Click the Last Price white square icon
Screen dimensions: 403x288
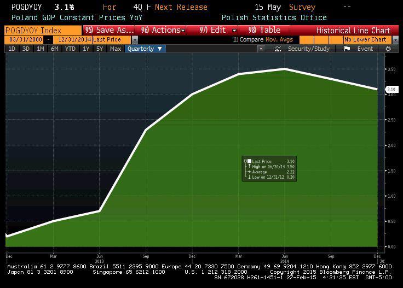click(x=249, y=161)
